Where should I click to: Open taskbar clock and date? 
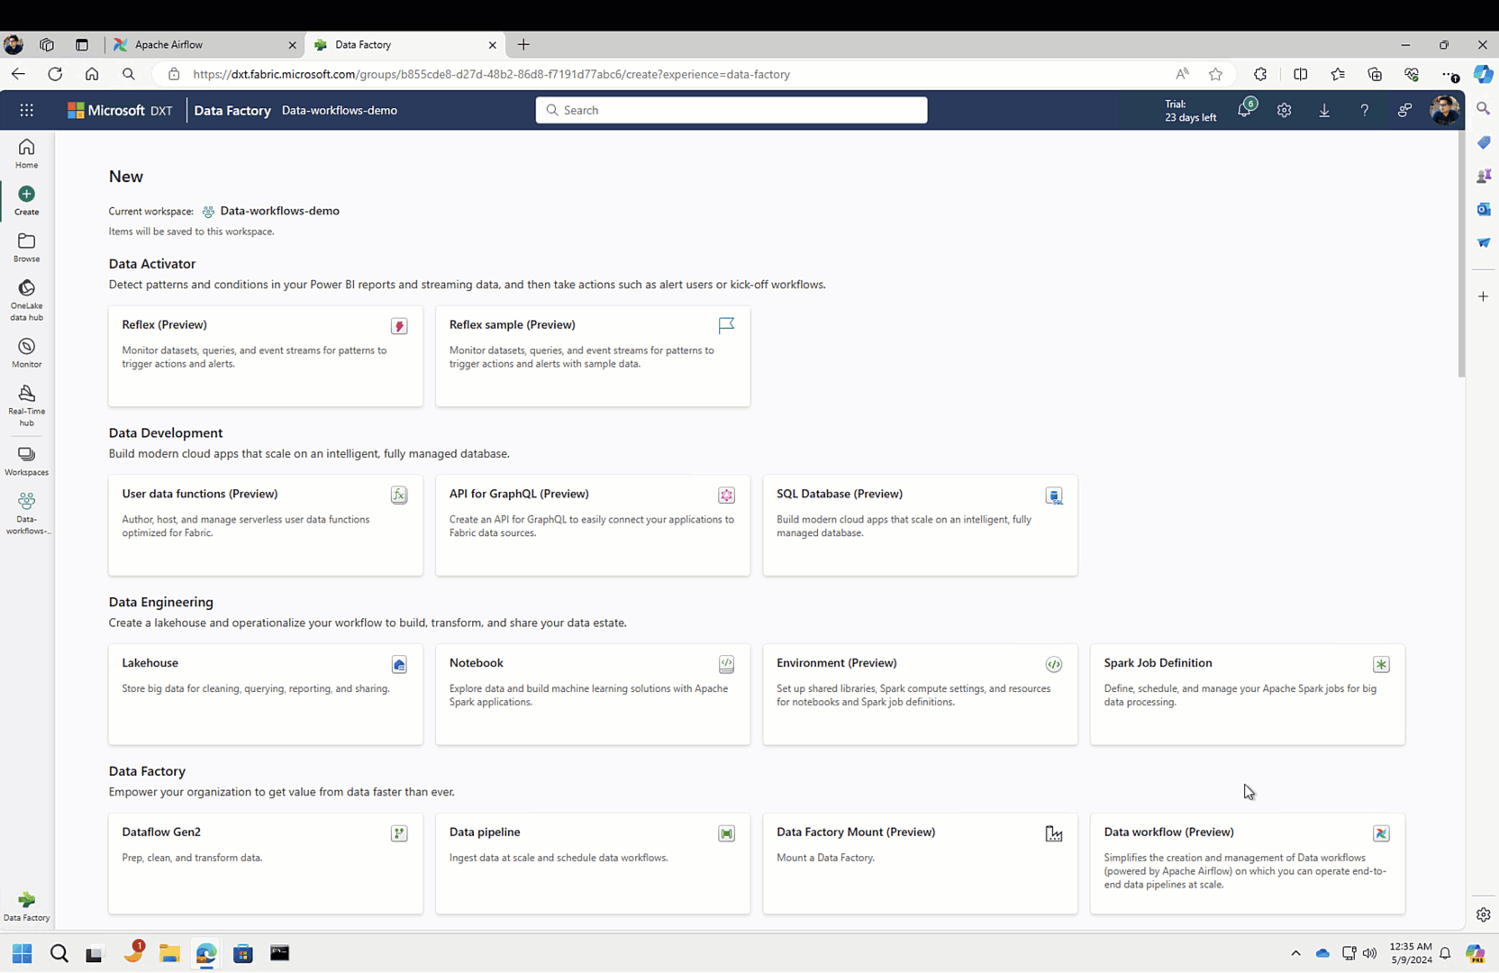(x=1411, y=953)
